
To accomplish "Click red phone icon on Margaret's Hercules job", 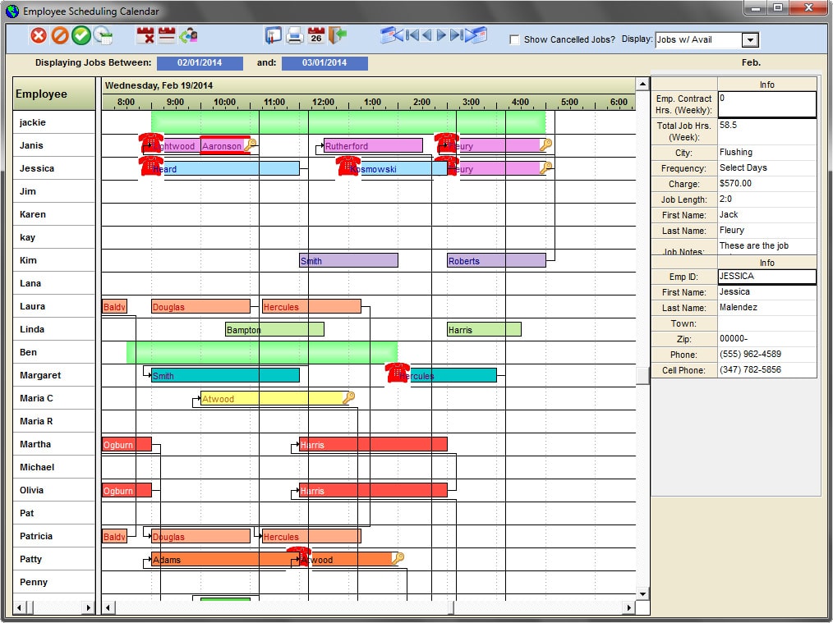I will tap(398, 373).
